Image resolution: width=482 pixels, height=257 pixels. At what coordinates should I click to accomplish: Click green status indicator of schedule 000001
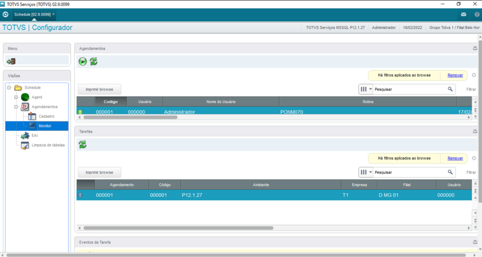coord(80,112)
